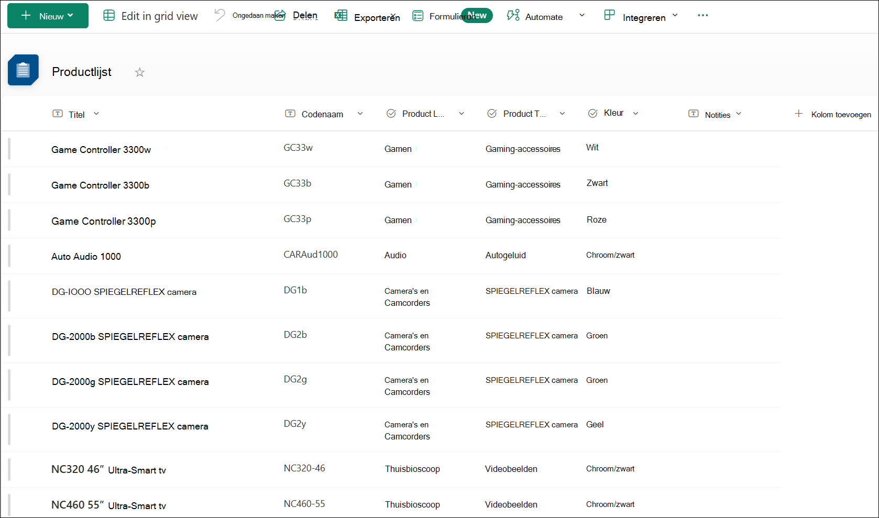879x518 pixels.
Task: Open Auto Audio 1000 item
Action: coord(86,257)
